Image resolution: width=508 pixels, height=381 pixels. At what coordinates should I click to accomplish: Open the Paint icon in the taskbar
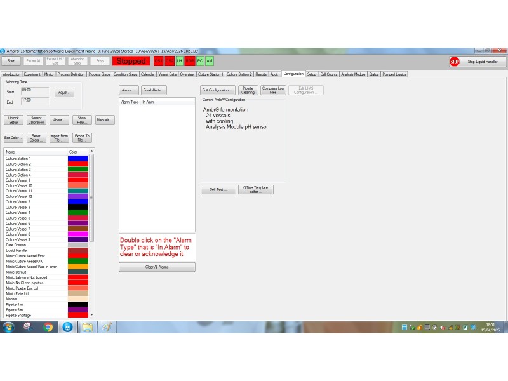pos(107,327)
